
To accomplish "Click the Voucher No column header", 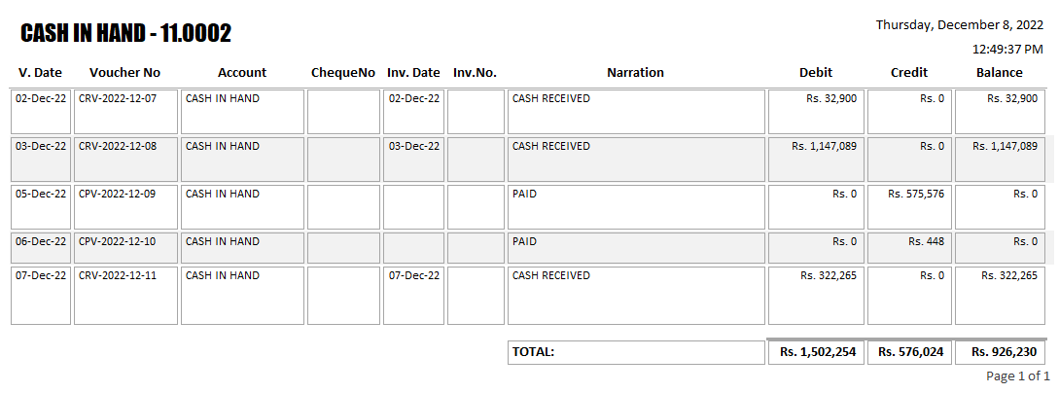I will coord(124,73).
